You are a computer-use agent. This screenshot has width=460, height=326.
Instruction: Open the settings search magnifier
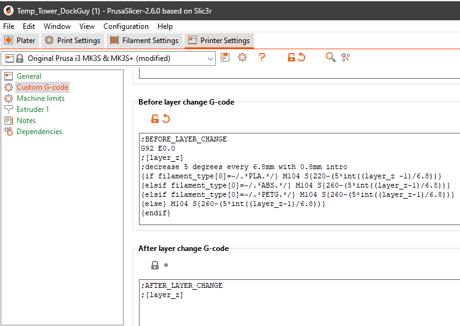pyautogui.click(x=331, y=57)
